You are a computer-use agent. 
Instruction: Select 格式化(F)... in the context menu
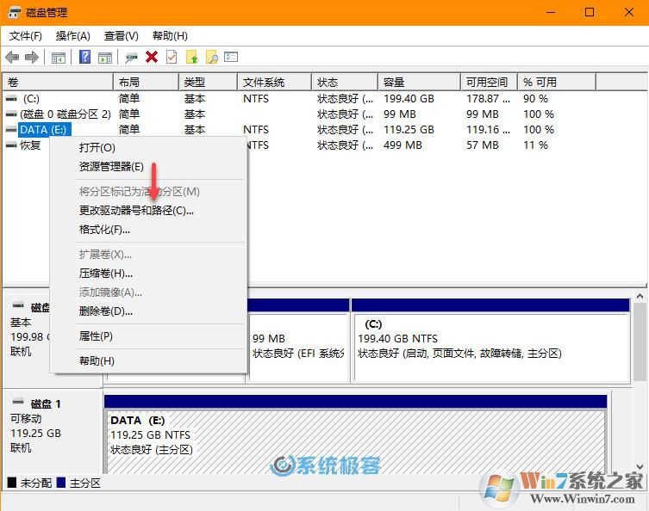(104, 230)
